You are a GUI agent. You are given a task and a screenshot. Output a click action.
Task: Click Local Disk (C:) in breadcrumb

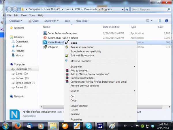point(52,9)
